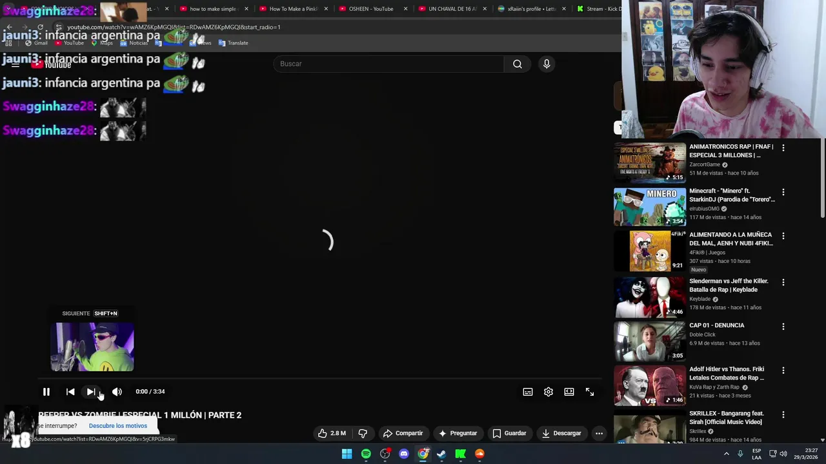This screenshot has height=464, width=826.
Task: Click the taskbar volume icon
Action: (783, 454)
